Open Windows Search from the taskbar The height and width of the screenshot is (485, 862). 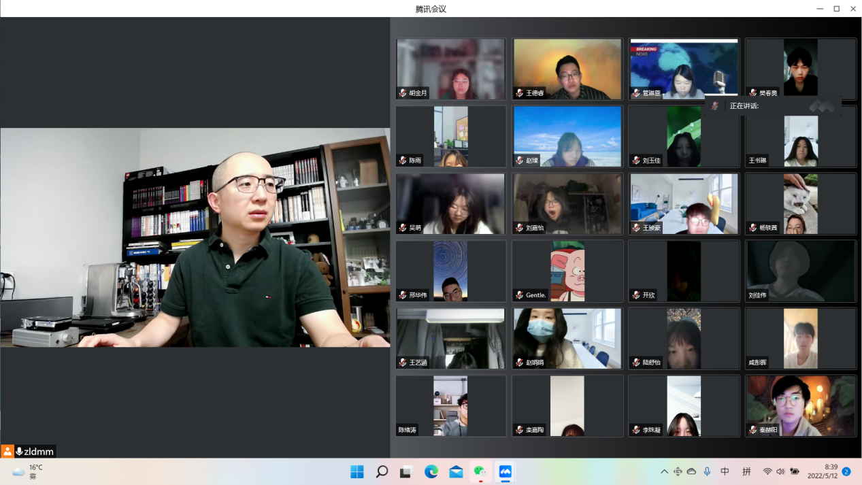[x=382, y=471]
